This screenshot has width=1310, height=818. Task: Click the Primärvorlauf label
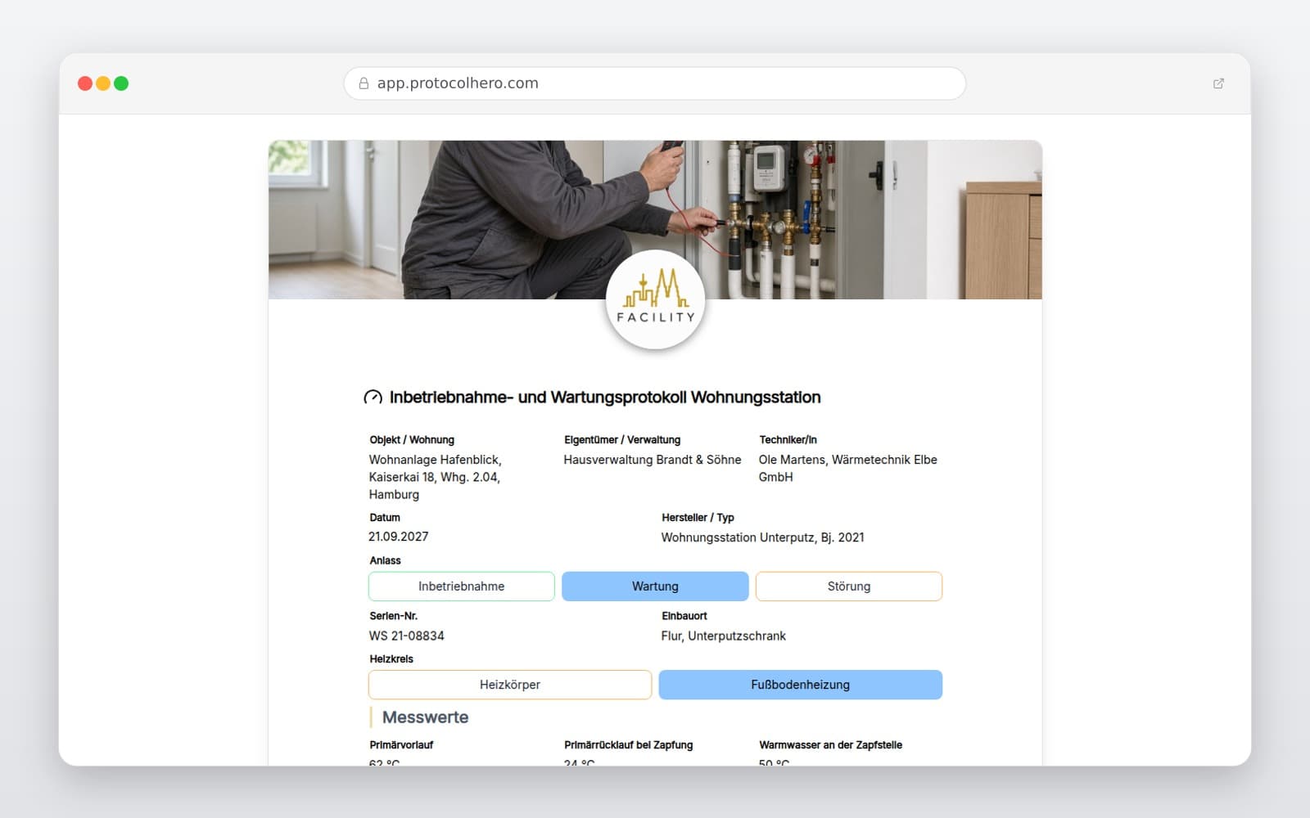click(401, 745)
